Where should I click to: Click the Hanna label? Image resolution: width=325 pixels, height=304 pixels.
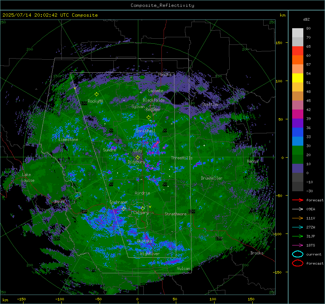coord(252,161)
